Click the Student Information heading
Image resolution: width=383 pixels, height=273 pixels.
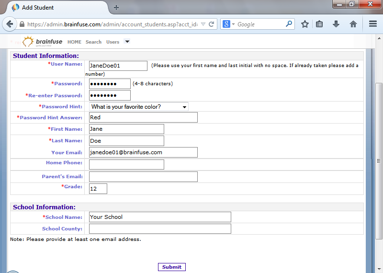[46, 56]
